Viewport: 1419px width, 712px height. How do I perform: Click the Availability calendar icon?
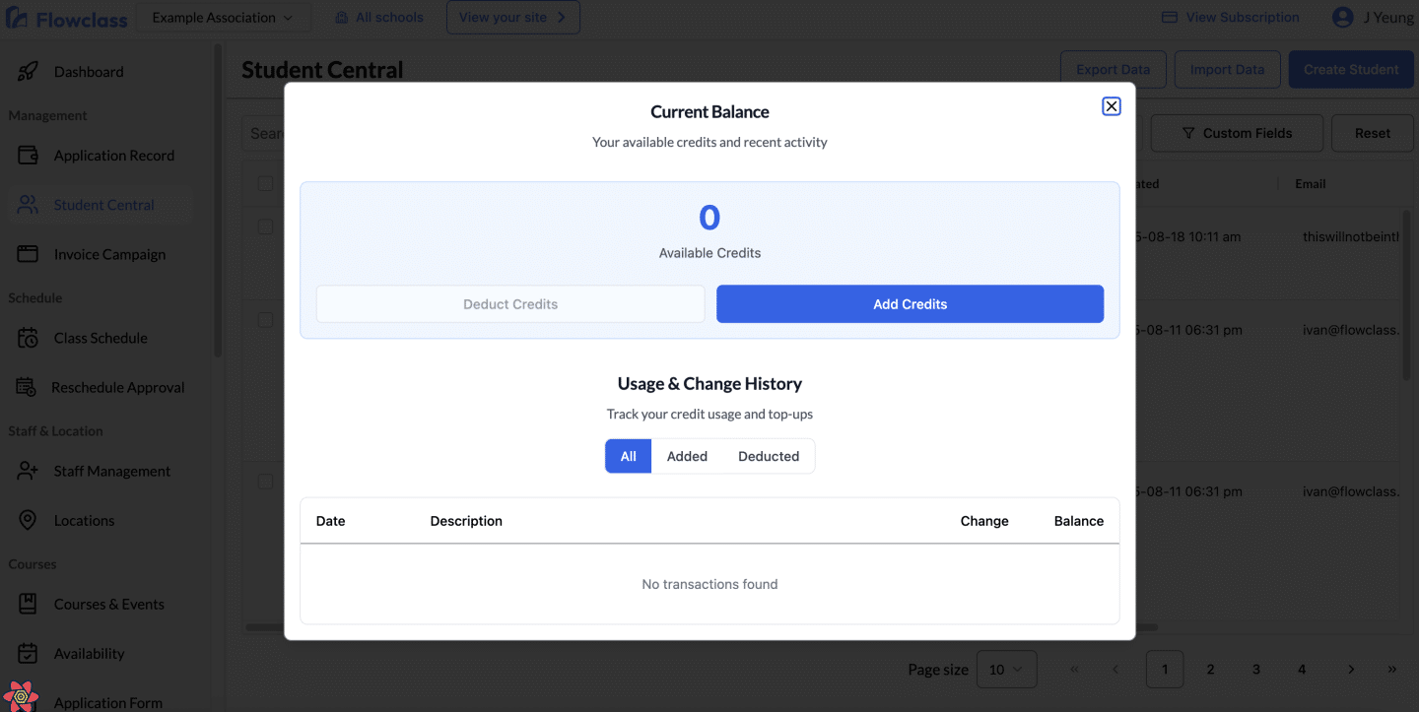point(28,653)
